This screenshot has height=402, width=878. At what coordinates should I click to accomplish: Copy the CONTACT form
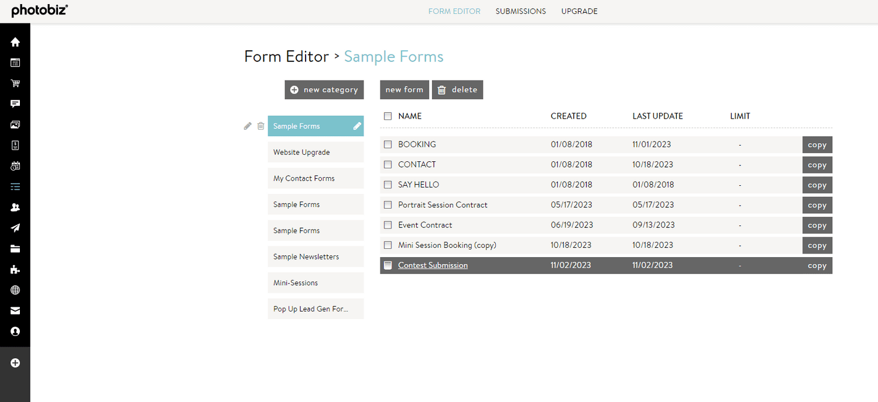click(817, 165)
